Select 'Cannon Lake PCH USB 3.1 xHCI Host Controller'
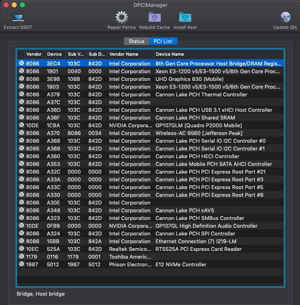 point(214,110)
